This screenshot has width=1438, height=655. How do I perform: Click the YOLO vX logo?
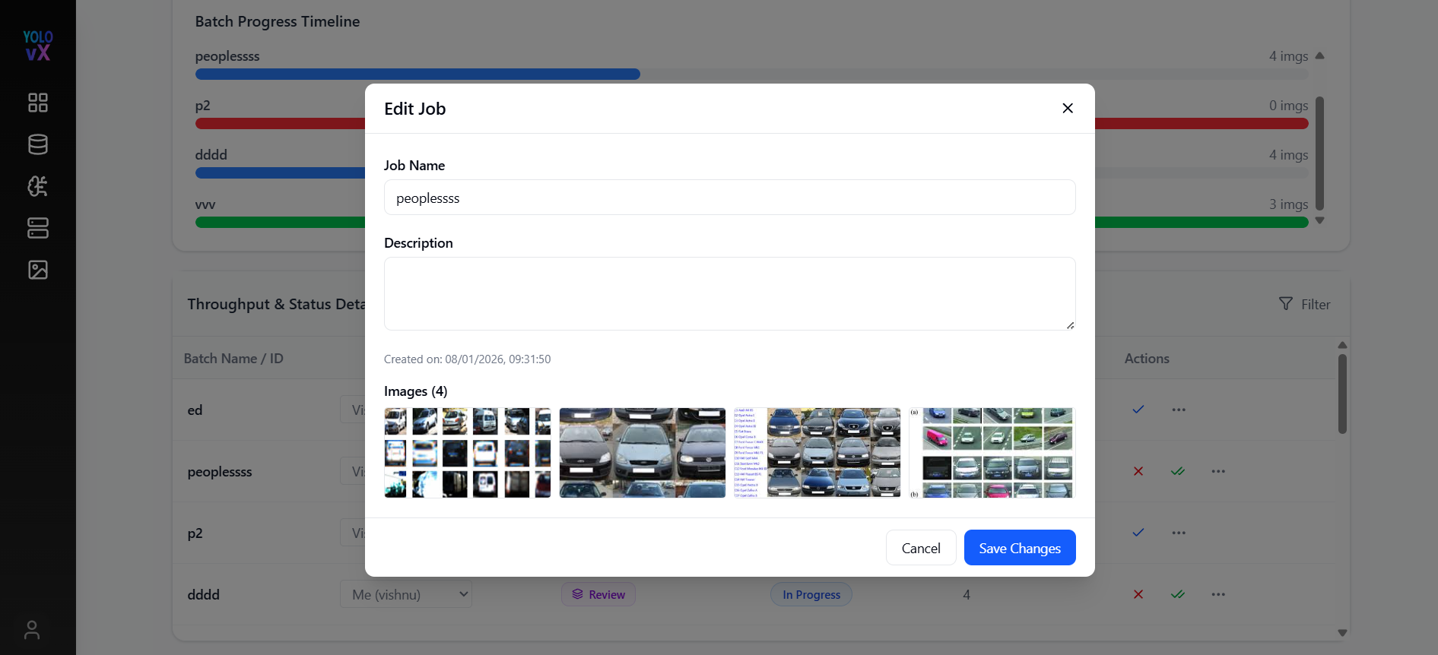38,46
